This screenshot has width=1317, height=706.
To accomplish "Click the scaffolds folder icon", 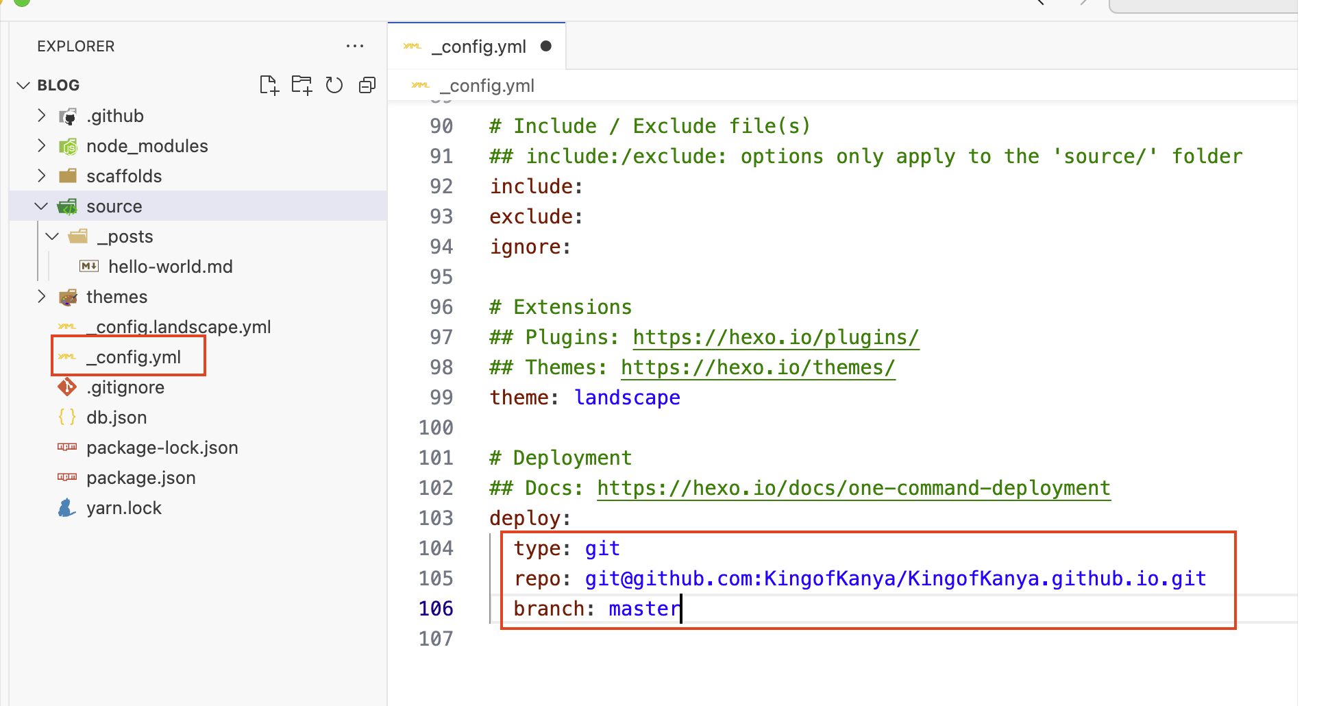I will 68,176.
